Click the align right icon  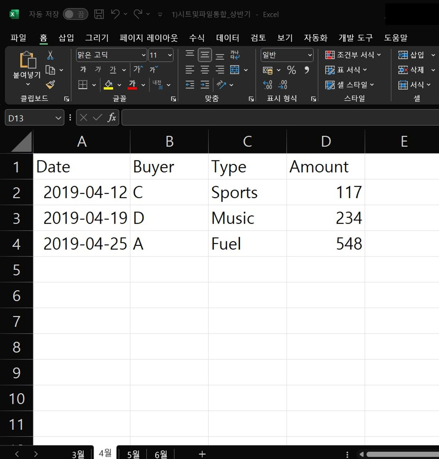220,70
